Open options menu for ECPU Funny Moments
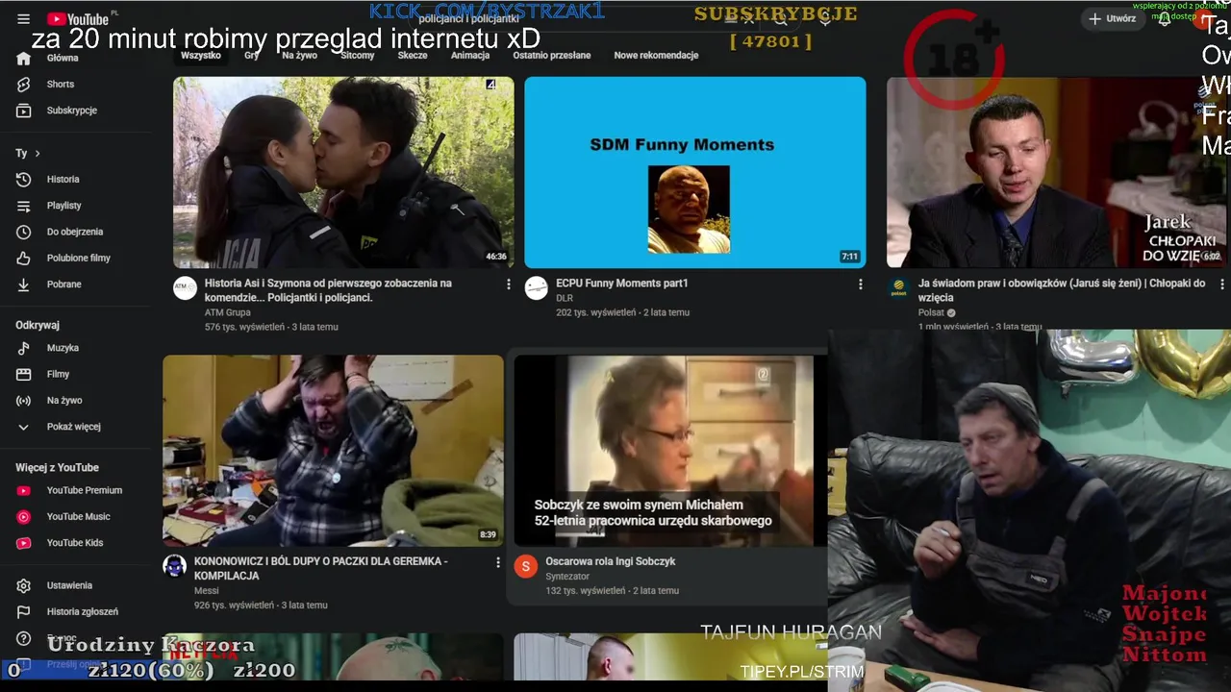Viewport: 1231px width, 692px height. click(860, 284)
